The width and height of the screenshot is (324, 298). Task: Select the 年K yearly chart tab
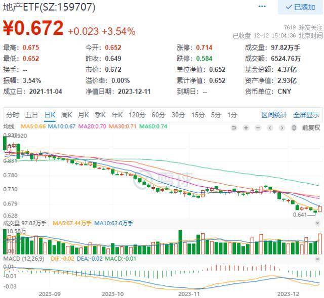pyautogui.click(x=117, y=115)
